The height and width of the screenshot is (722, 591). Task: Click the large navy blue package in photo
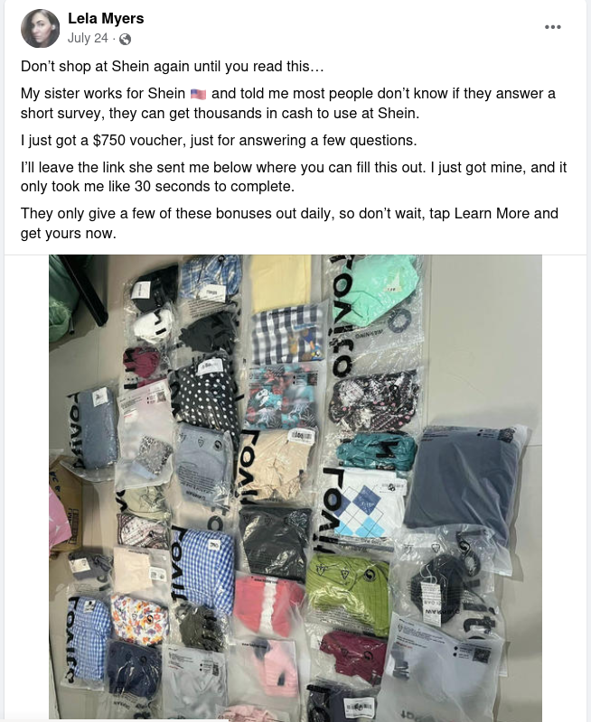click(x=463, y=484)
